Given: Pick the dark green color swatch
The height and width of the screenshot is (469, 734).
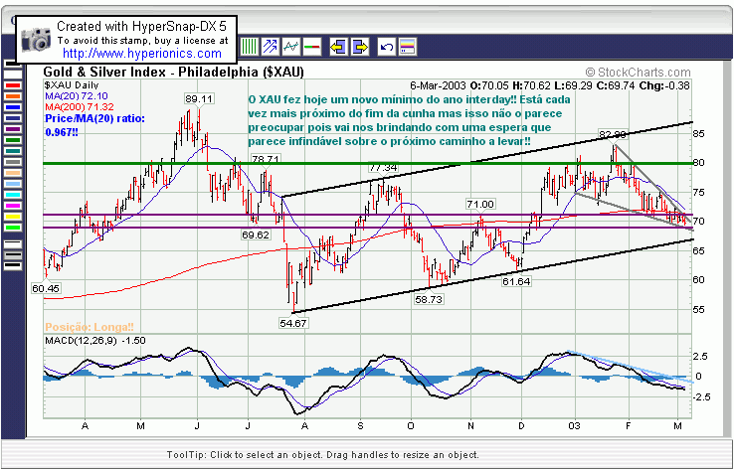Looking at the screenshot, I should pos(13,140).
